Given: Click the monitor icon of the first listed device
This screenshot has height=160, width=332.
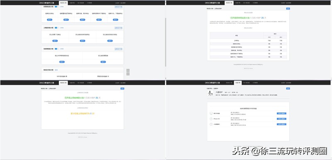Looking at the screenshot, I should pyautogui.click(x=211, y=114).
